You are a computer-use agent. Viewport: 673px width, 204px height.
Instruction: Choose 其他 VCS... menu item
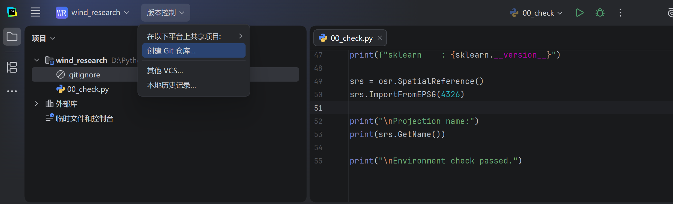click(x=194, y=71)
